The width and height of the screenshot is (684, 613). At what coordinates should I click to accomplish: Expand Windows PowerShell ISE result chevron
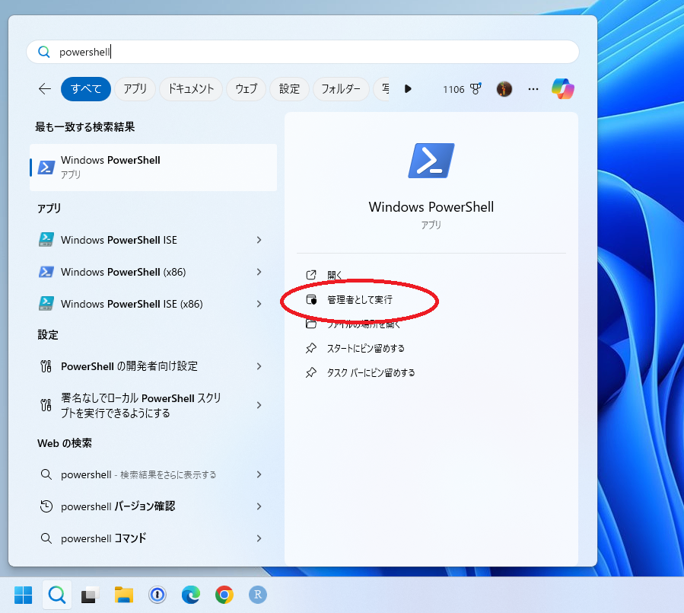259,240
